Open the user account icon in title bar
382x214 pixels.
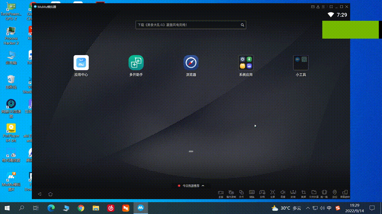(x=318, y=7)
